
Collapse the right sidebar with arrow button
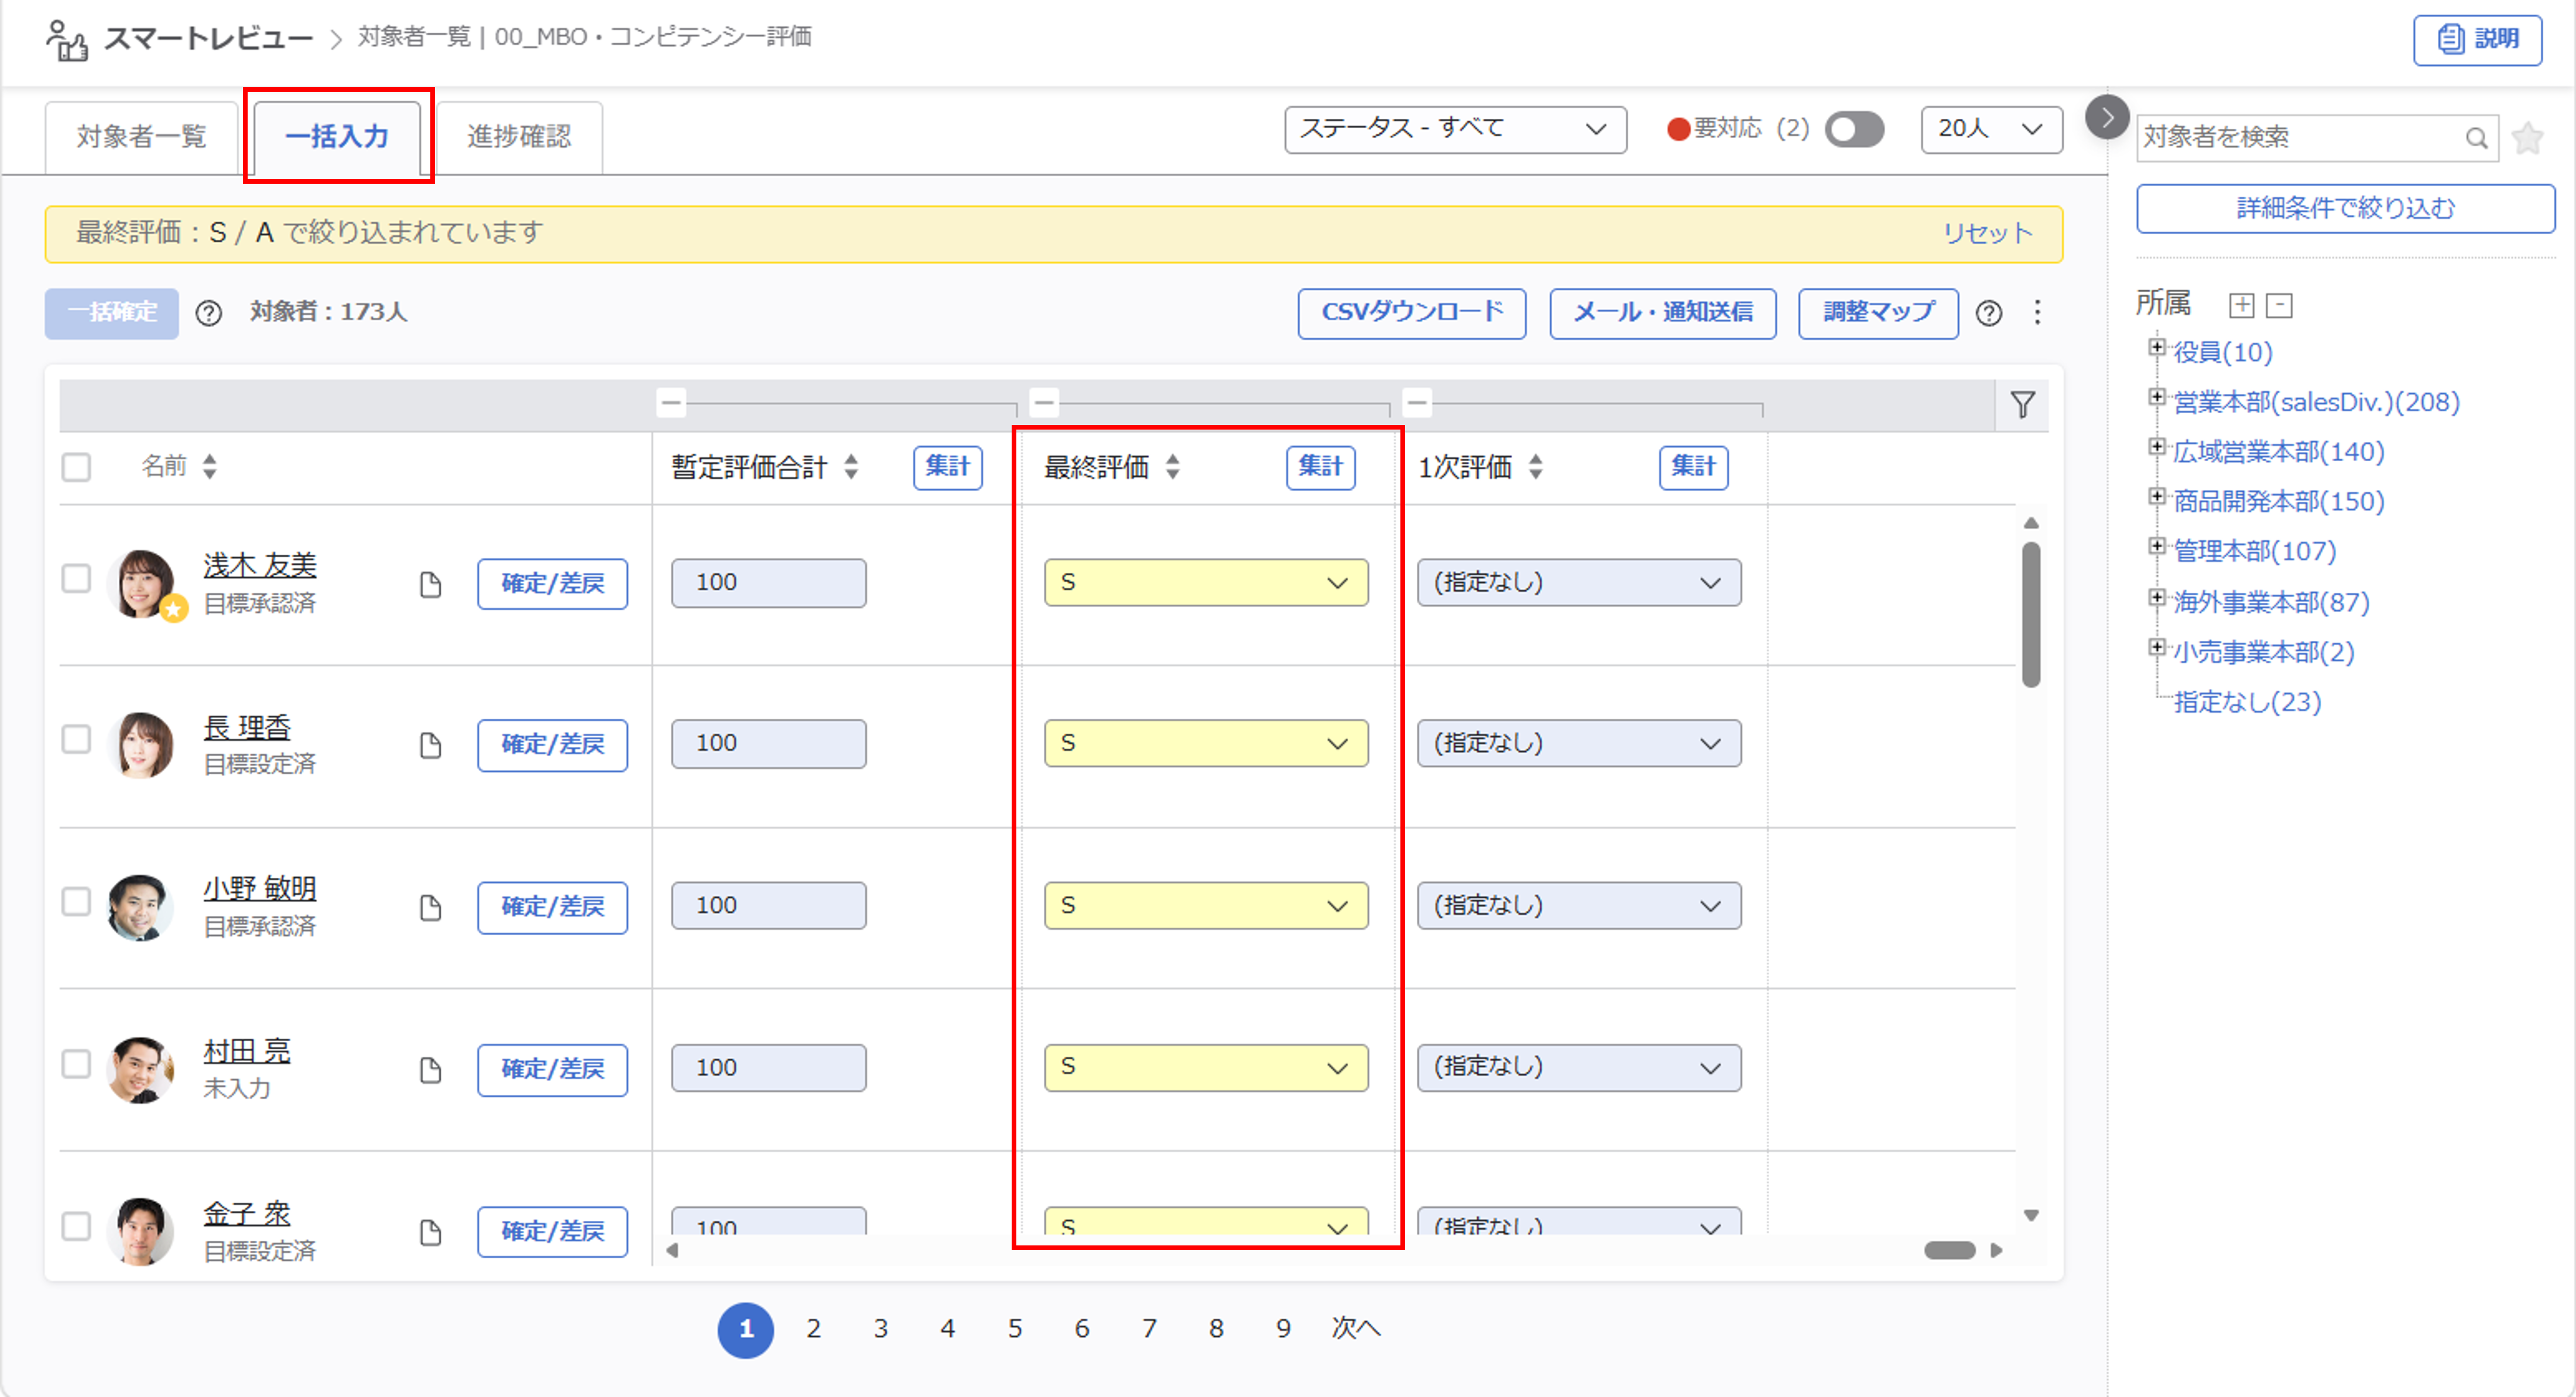coord(2107,118)
